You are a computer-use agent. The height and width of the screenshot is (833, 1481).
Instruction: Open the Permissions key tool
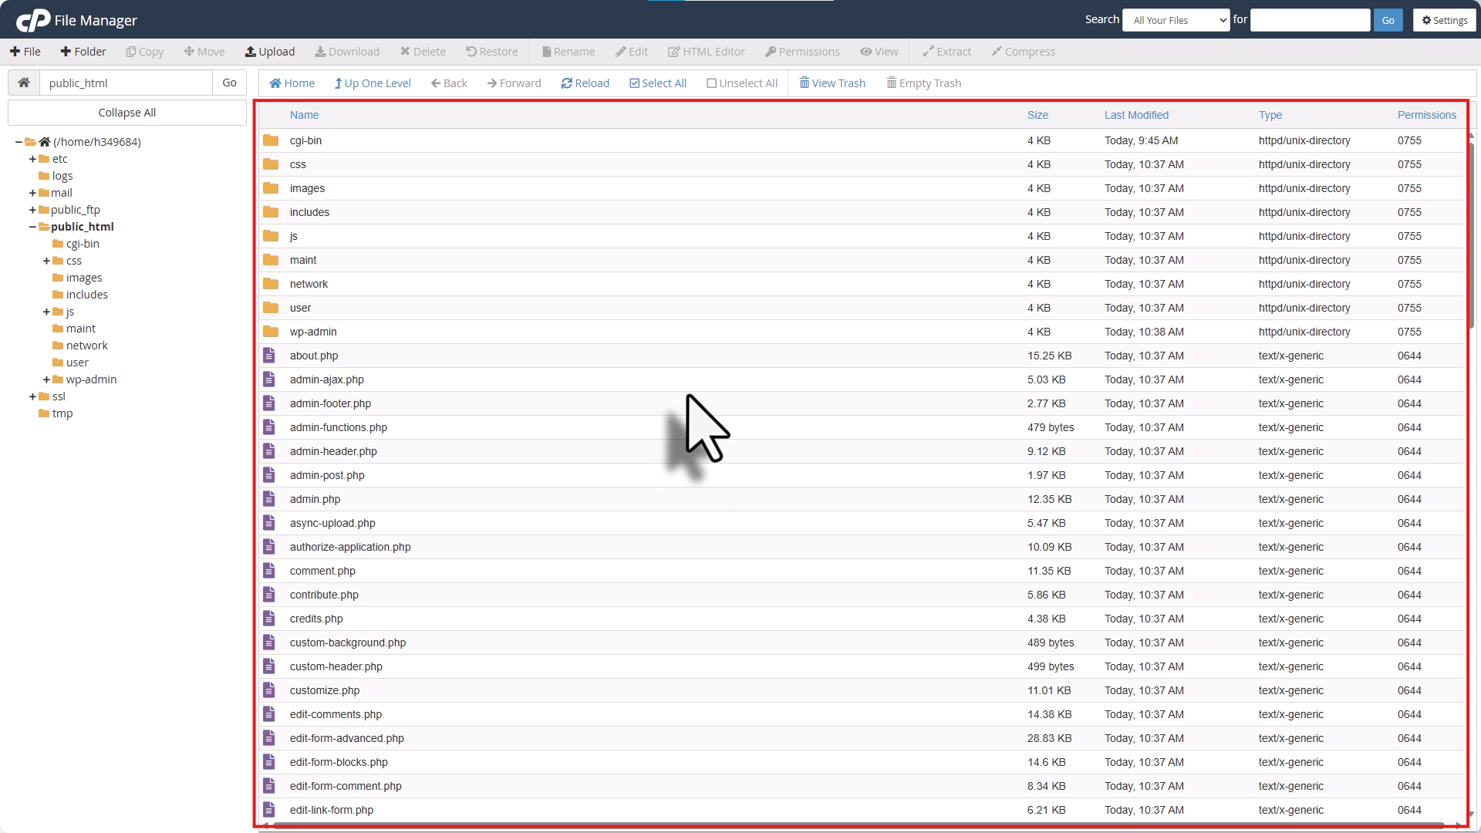803,52
